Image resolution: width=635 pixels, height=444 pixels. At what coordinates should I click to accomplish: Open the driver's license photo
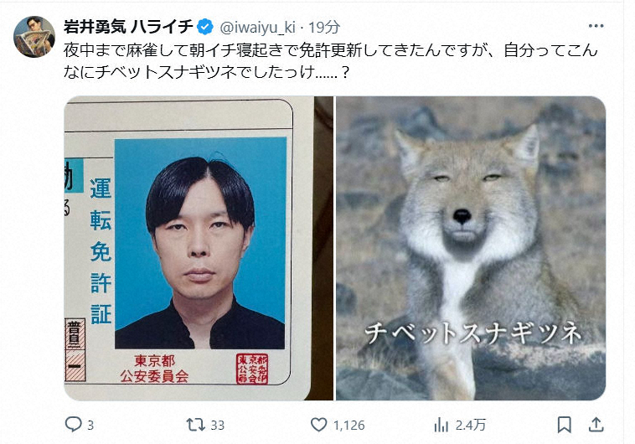[x=199, y=248]
